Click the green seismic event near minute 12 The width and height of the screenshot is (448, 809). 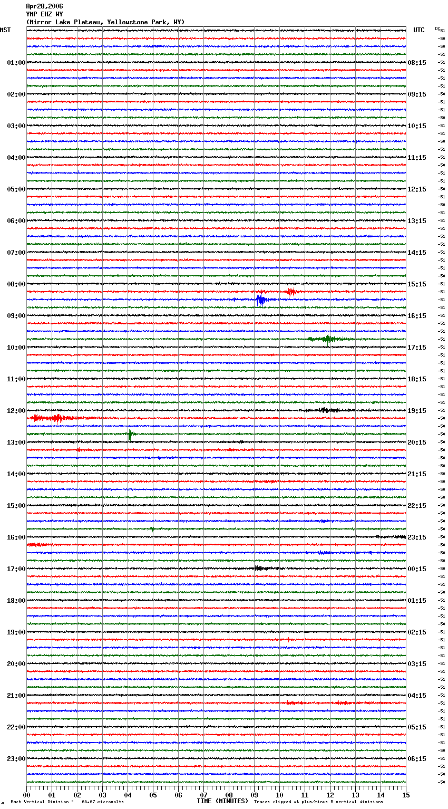click(327, 339)
